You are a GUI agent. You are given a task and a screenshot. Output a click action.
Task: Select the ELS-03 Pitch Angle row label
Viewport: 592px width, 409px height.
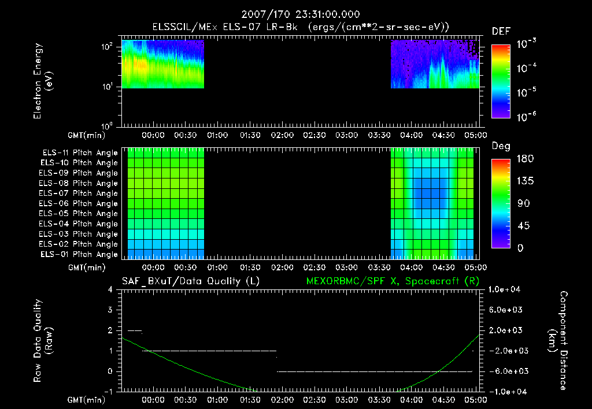[x=78, y=235]
